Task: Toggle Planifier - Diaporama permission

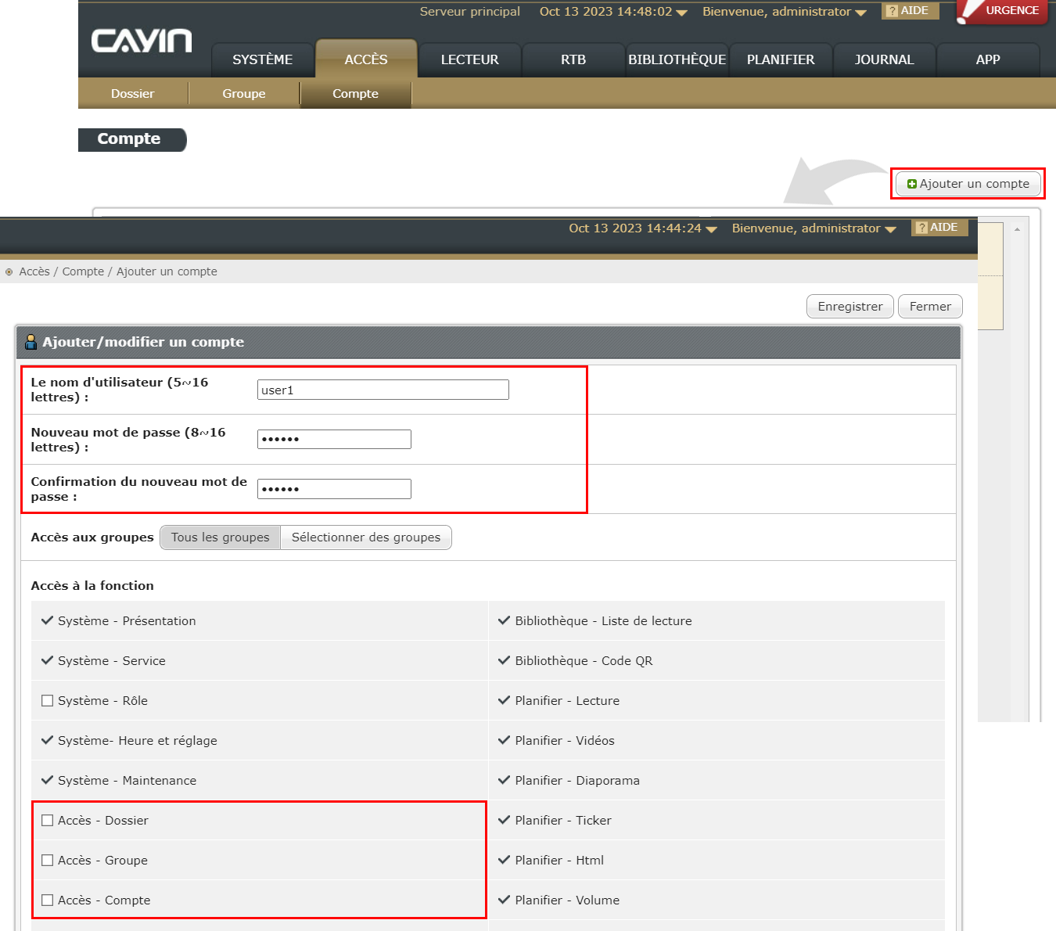Action: tap(505, 780)
